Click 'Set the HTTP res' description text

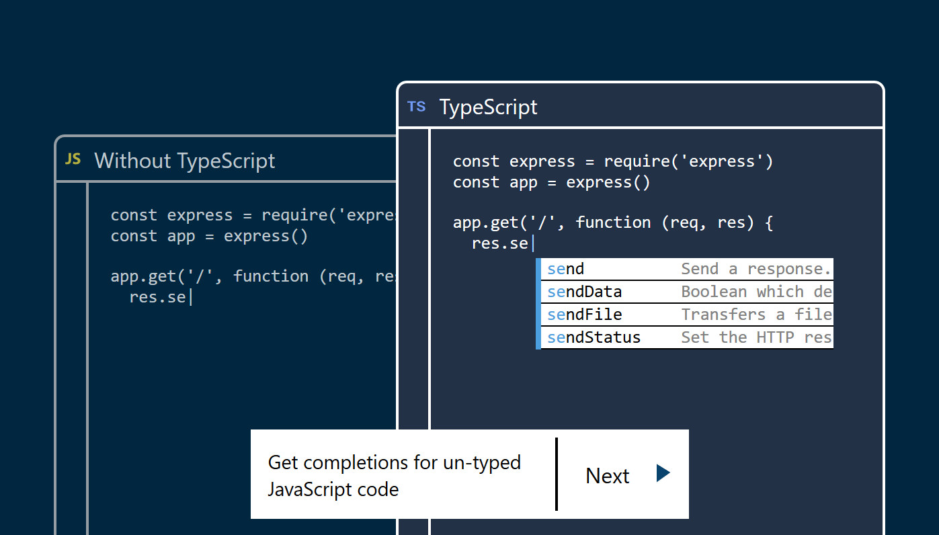[x=757, y=337]
